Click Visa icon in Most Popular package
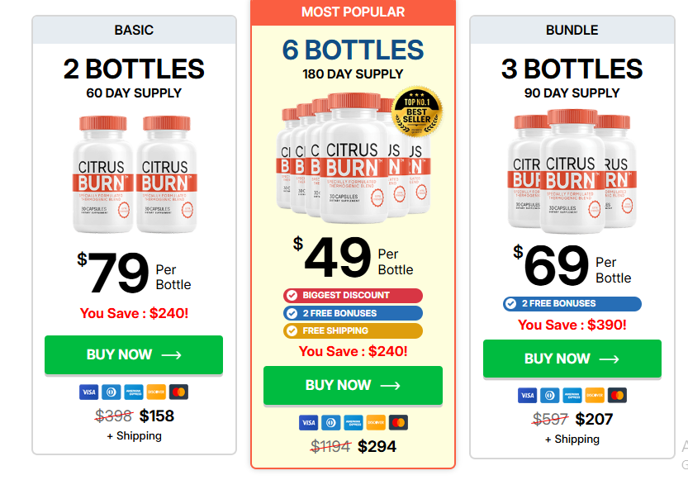Viewport: 688px width, 480px height. coord(308,422)
